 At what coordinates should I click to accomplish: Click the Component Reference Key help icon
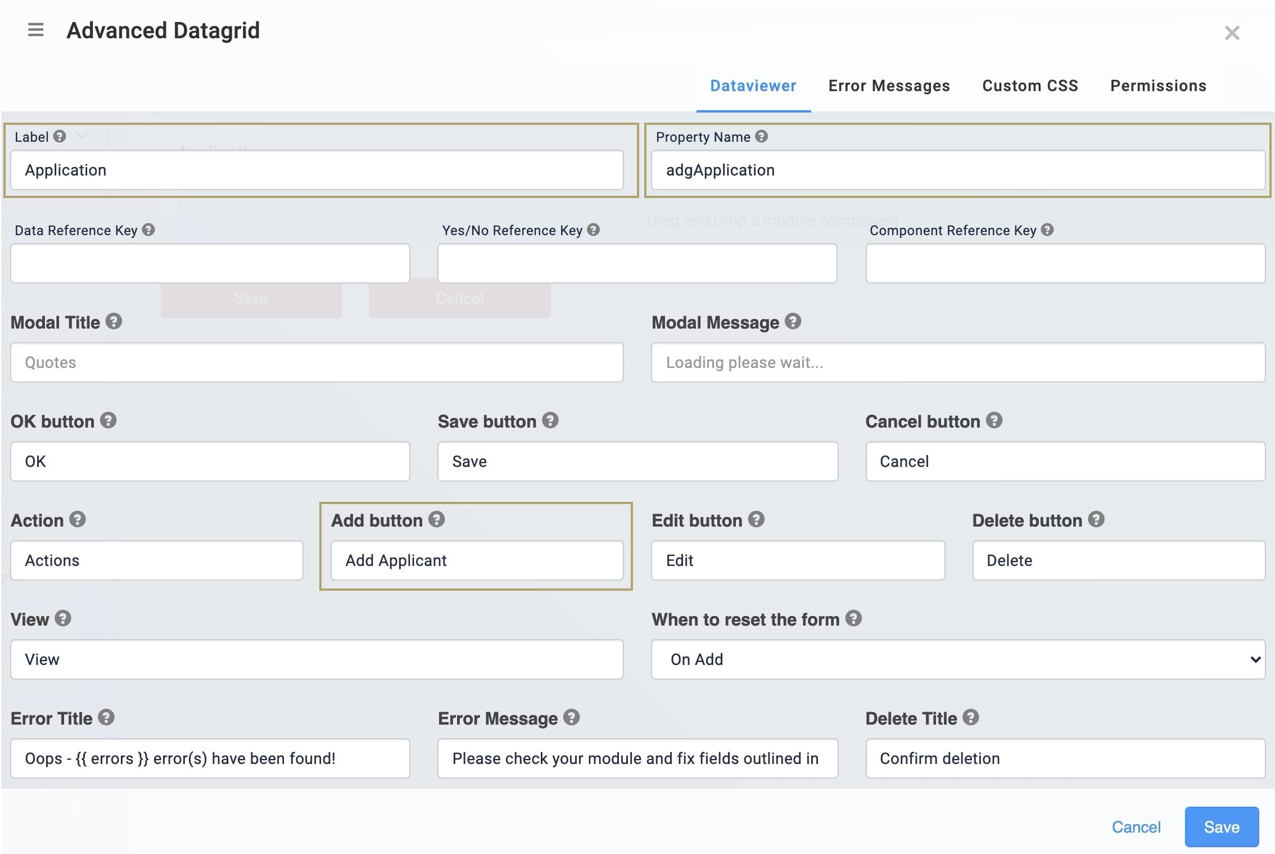tap(1047, 230)
